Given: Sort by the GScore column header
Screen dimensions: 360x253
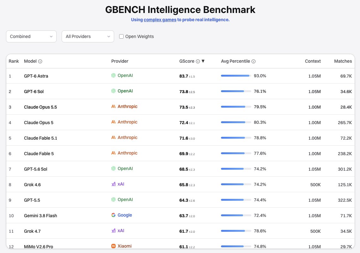Looking at the screenshot, I should tap(187, 61).
